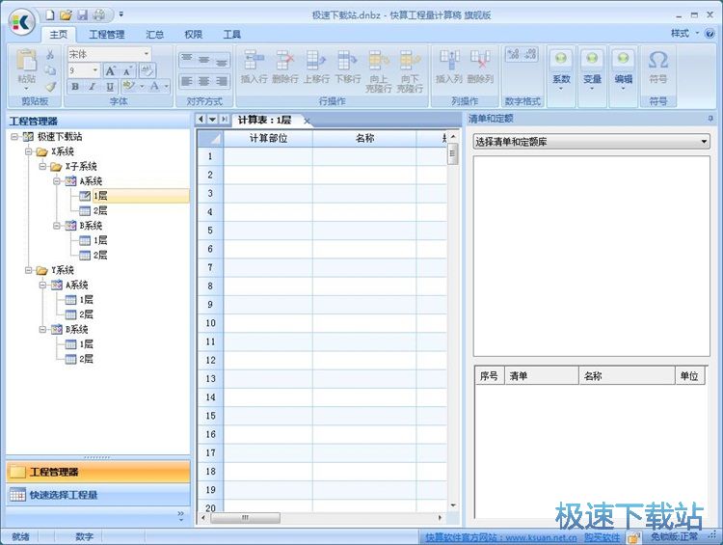Open the font color A dropdown arrow
The width and height of the screenshot is (723, 545).
tap(167, 86)
